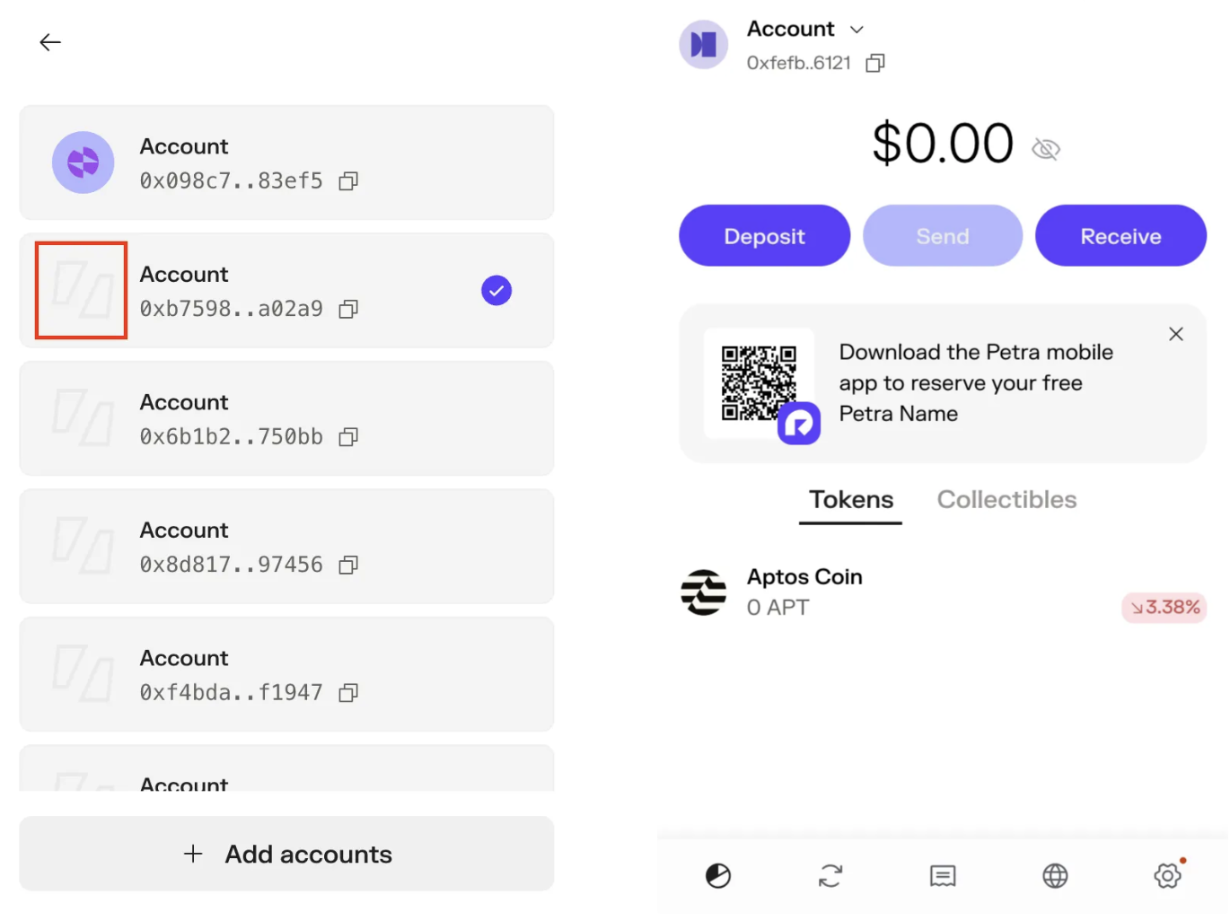Open the activity message icon
This screenshot has width=1230, height=921.
coord(943,875)
